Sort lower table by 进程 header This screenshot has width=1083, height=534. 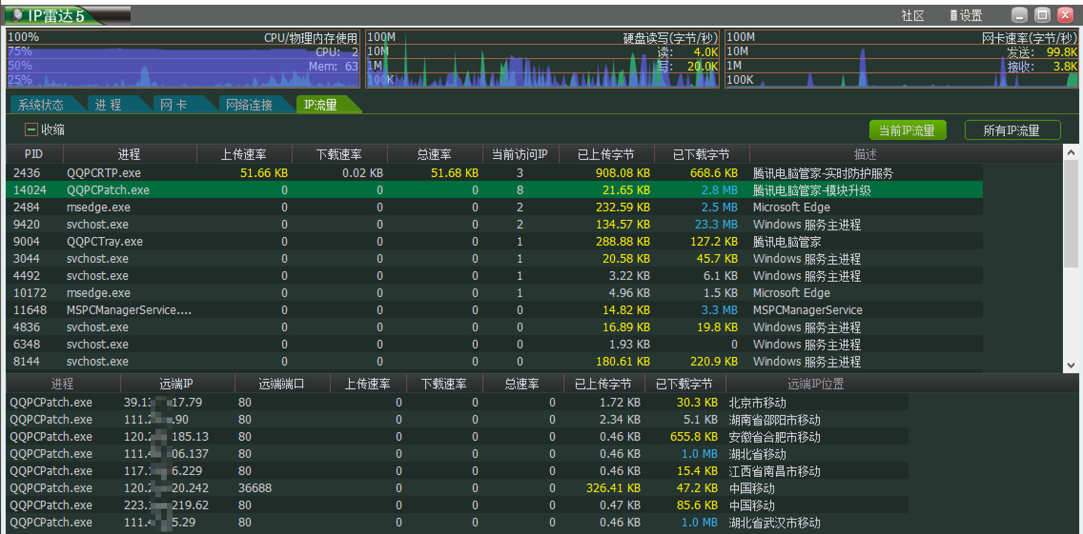62,384
